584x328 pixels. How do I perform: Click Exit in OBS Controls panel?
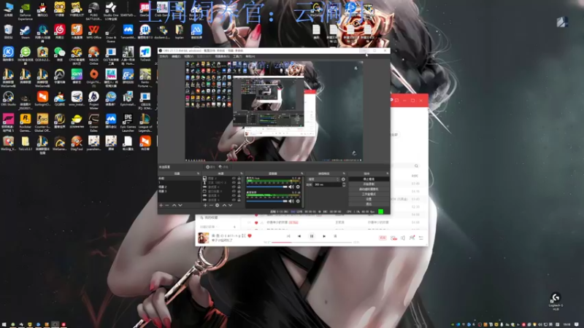click(369, 204)
